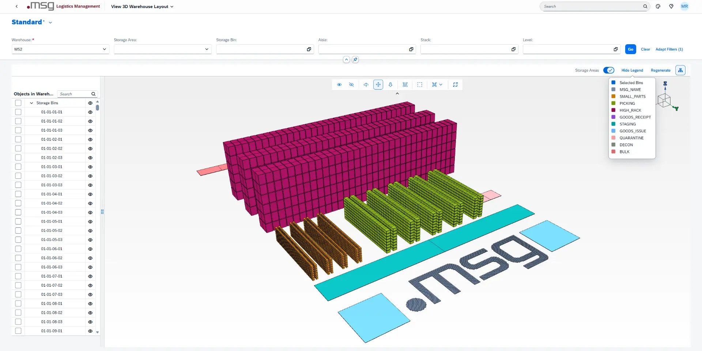Click the diamond icon in the header
Image resolution: width=702 pixels, height=351 pixels.
[671, 7]
